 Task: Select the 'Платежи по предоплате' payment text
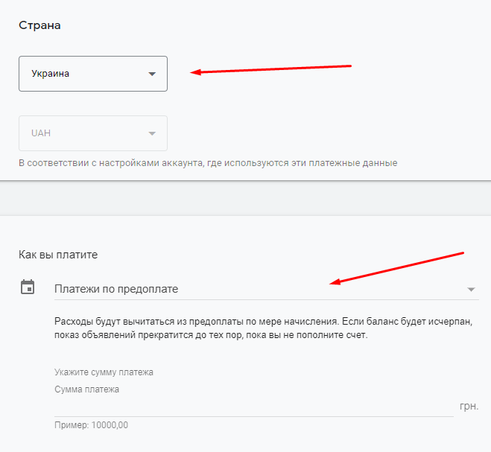tap(116, 289)
